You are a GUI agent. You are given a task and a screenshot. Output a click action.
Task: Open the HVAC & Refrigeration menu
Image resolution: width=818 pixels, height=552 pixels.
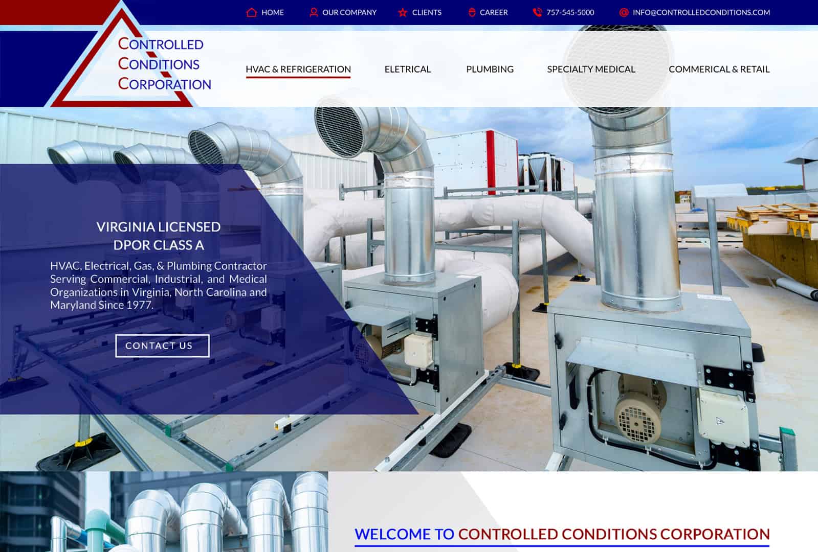(x=298, y=69)
